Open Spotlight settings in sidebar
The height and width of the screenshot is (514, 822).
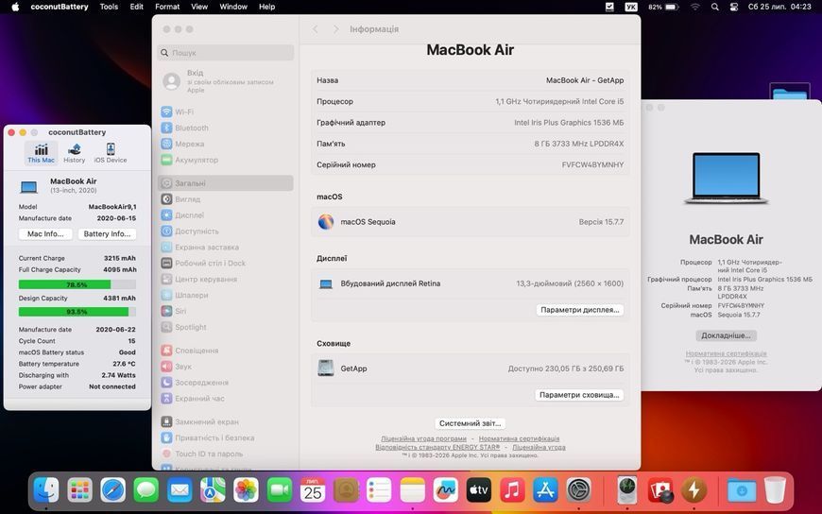226,327
